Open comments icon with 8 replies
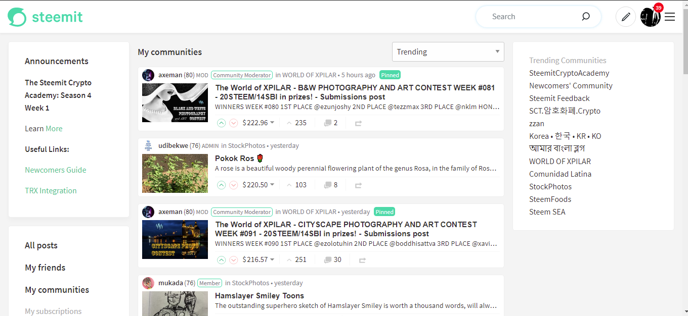 331,185
